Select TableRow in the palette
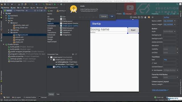The height and width of the screenshot is (102, 182). [65, 33]
